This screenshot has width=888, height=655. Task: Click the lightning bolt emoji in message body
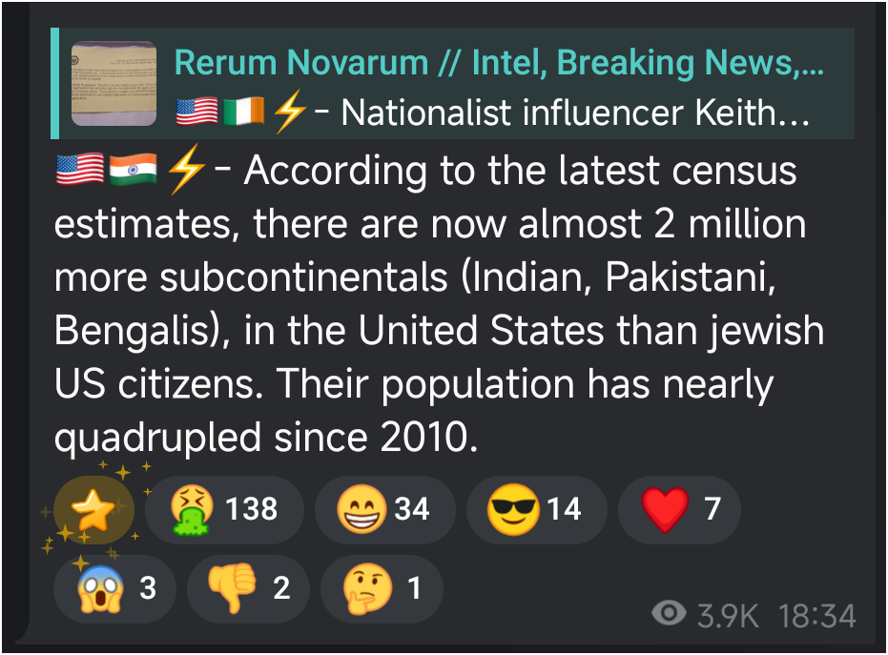186,170
